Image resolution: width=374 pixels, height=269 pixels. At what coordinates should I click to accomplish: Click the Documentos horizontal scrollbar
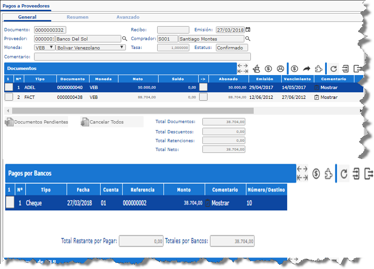133,111
